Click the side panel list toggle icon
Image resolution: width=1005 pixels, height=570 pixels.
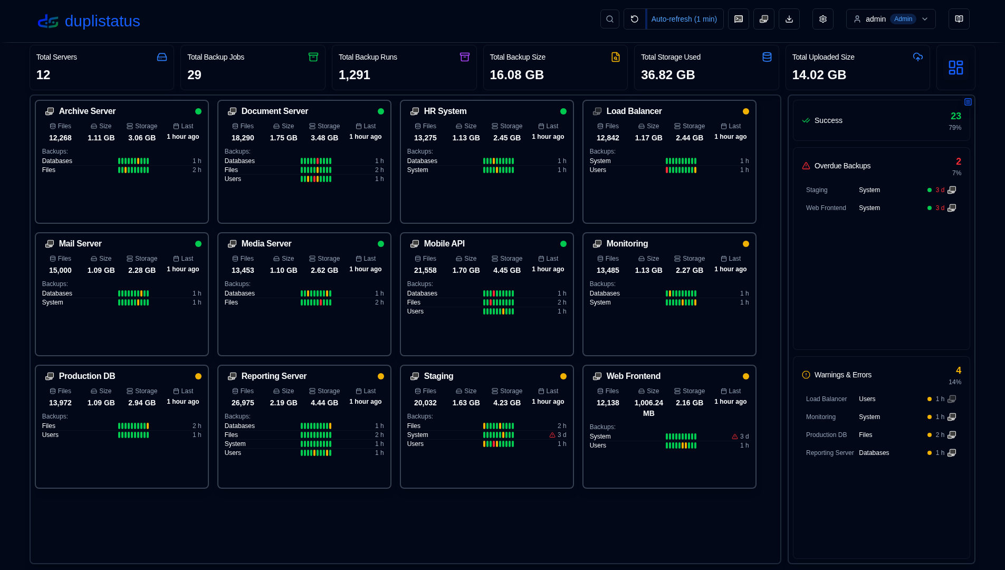pos(968,102)
